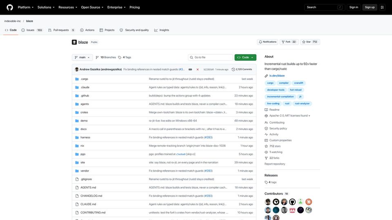This screenshot has width=392, height=220.
Task: Open the appearance settings icon in header
Action: [382, 7]
